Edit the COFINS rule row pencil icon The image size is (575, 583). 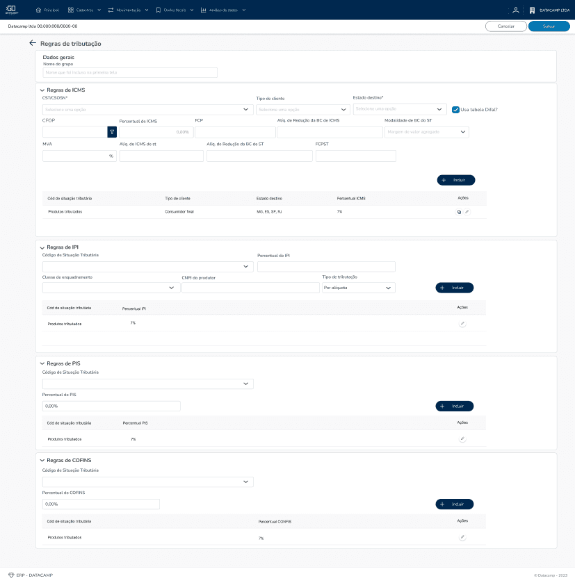pos(462,537)
